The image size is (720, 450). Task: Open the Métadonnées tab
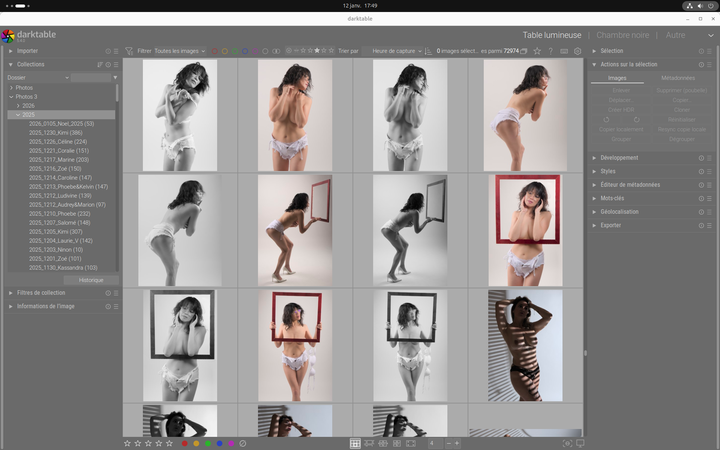(678, 78)
